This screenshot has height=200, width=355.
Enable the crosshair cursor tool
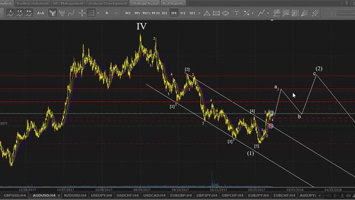click(x=82, y=13)
